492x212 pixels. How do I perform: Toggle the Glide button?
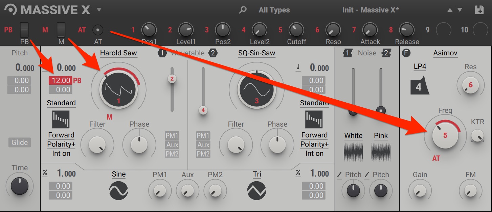20,142
